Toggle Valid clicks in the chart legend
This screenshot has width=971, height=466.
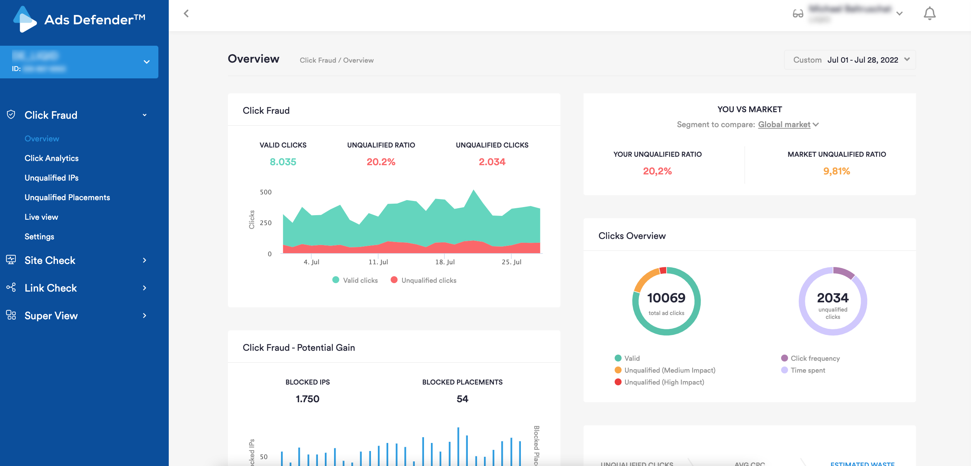[355, 280]
